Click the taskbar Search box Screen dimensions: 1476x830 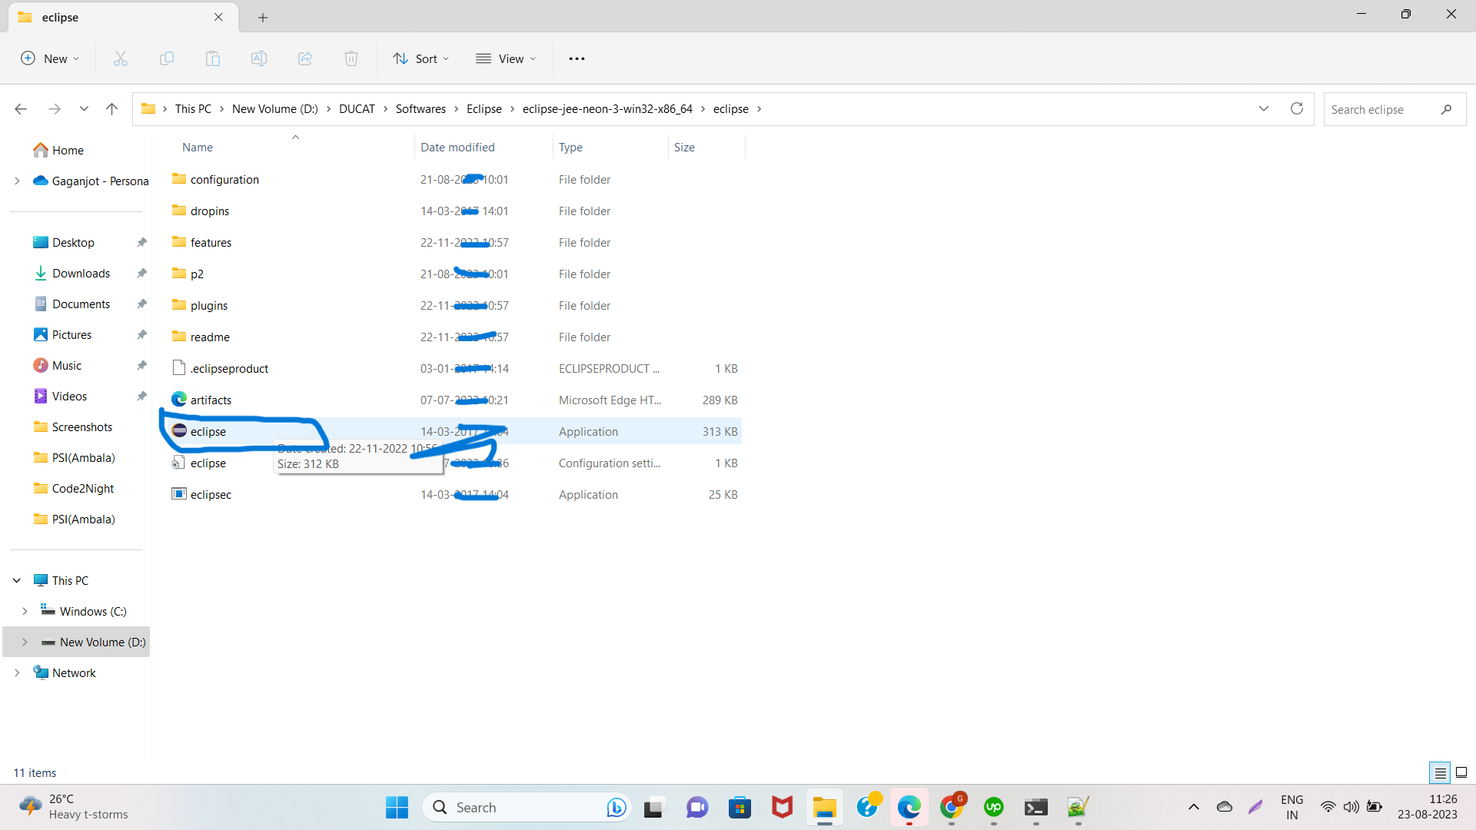coord(527,807)
